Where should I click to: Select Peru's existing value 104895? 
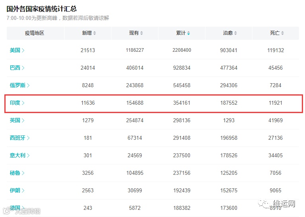coord(135,173)
